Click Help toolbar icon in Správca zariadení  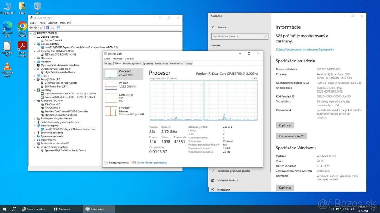coord(47,28)
